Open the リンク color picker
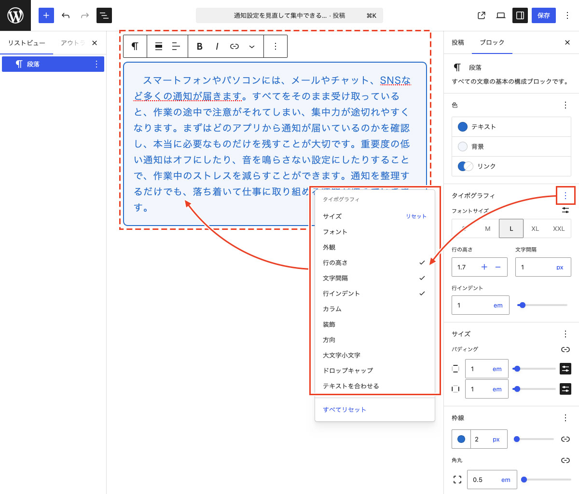Viewport: 579px width, 494px height. (x=511, y=166)
